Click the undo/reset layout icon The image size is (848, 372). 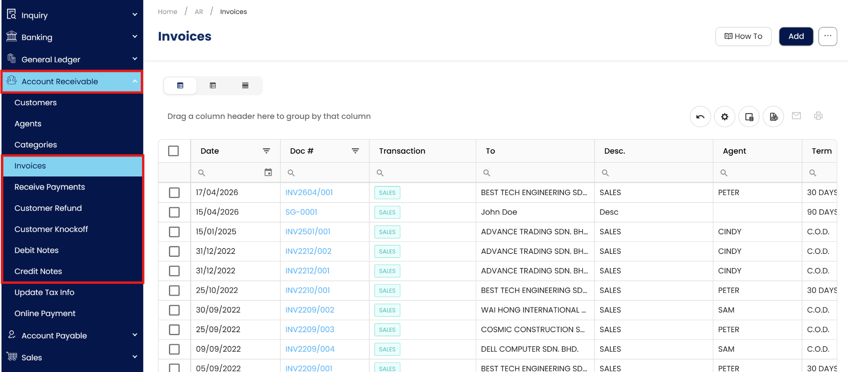[700, 117]
